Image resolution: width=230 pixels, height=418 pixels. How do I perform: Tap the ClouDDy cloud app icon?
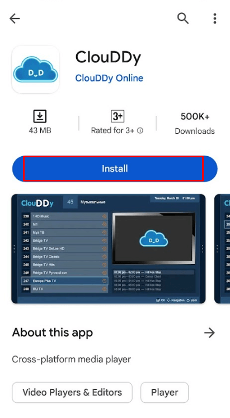(36, 69)
